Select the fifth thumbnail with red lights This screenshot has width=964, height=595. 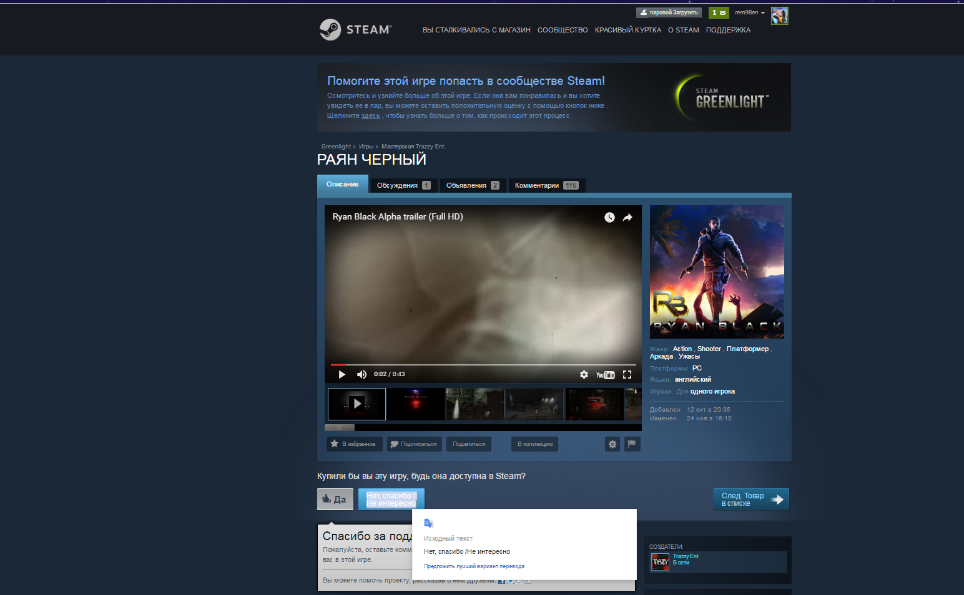point(594,404)
